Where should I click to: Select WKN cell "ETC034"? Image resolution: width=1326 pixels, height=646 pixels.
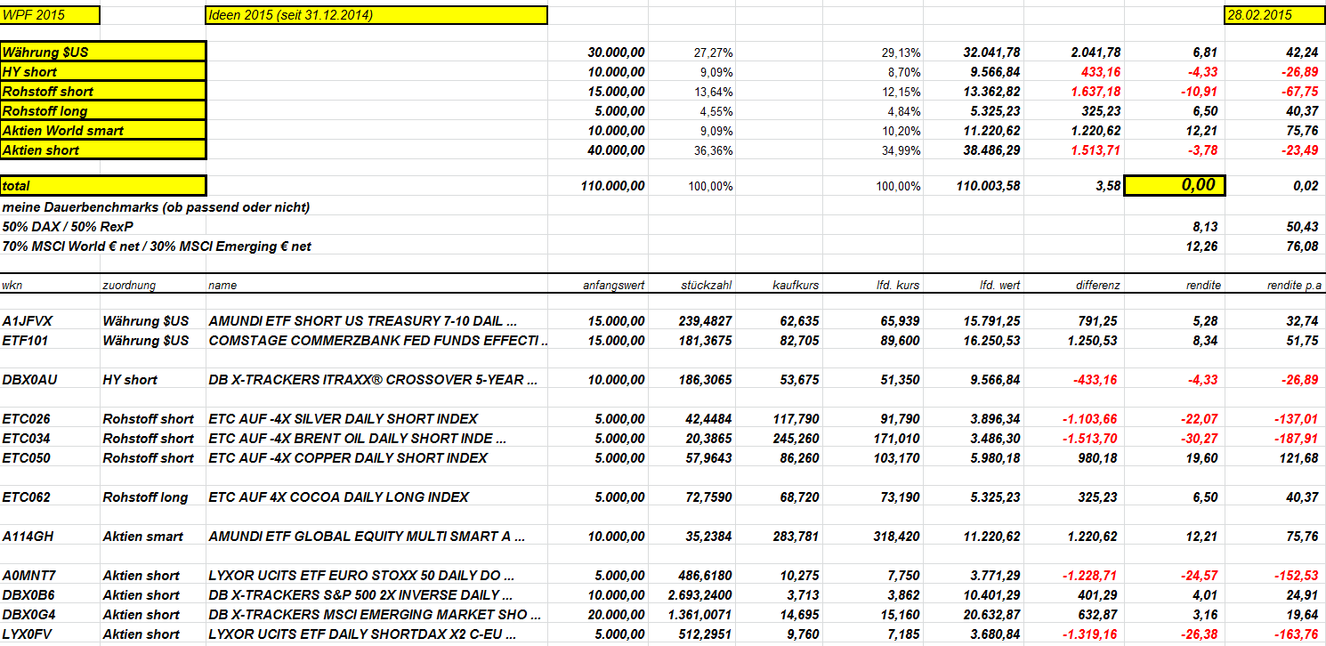click(x=26, y=439)
